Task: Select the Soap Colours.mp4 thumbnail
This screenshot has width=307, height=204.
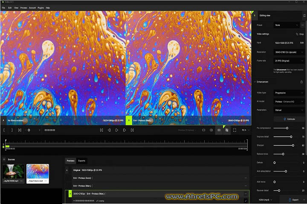Action: click(x=38, y=171)
